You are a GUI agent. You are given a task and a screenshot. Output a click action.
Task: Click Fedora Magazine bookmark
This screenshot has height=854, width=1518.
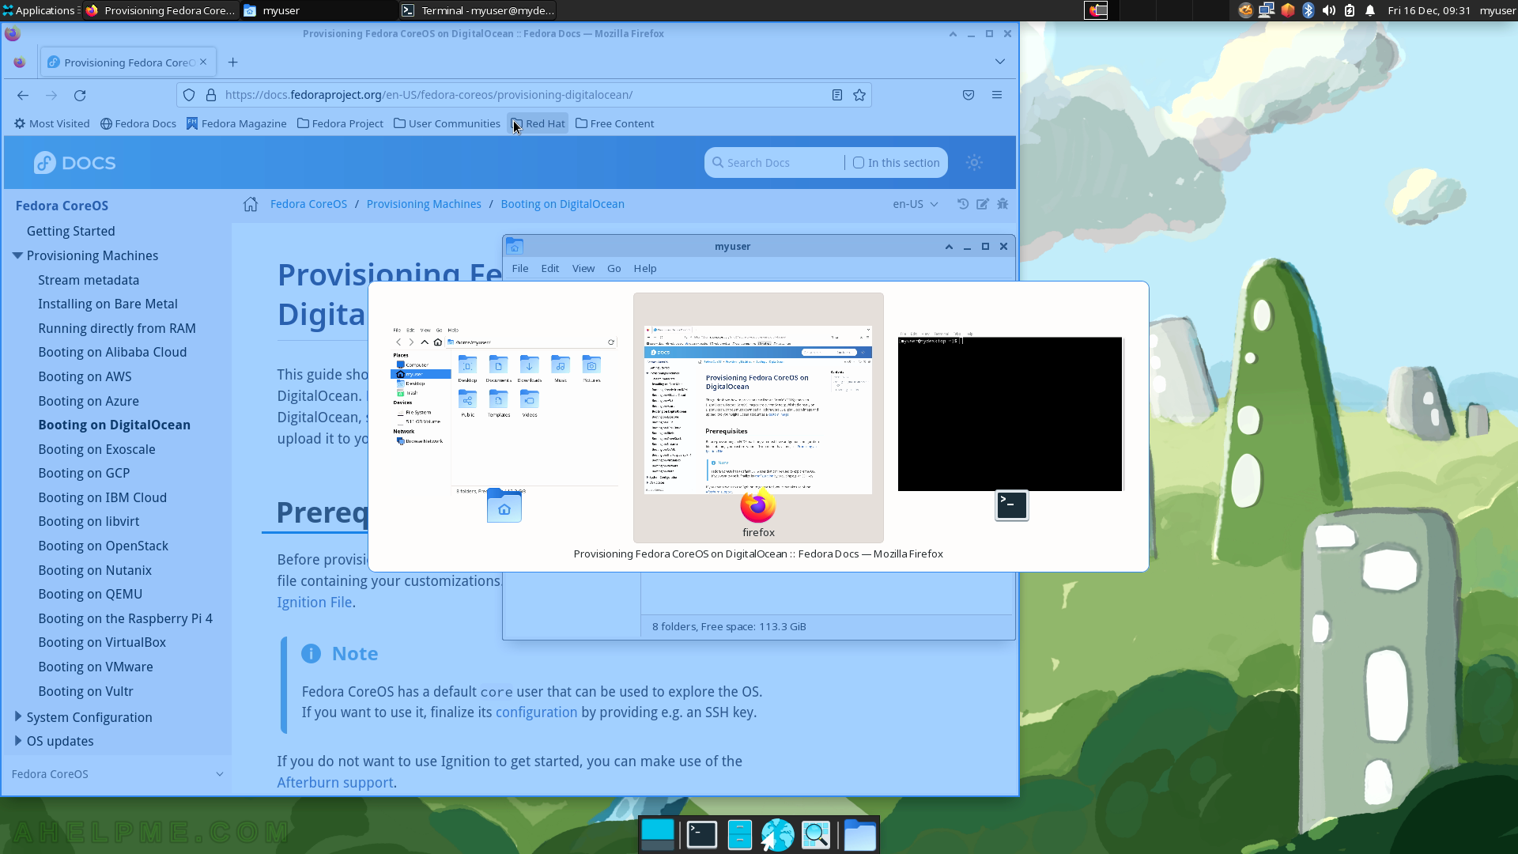236,123
